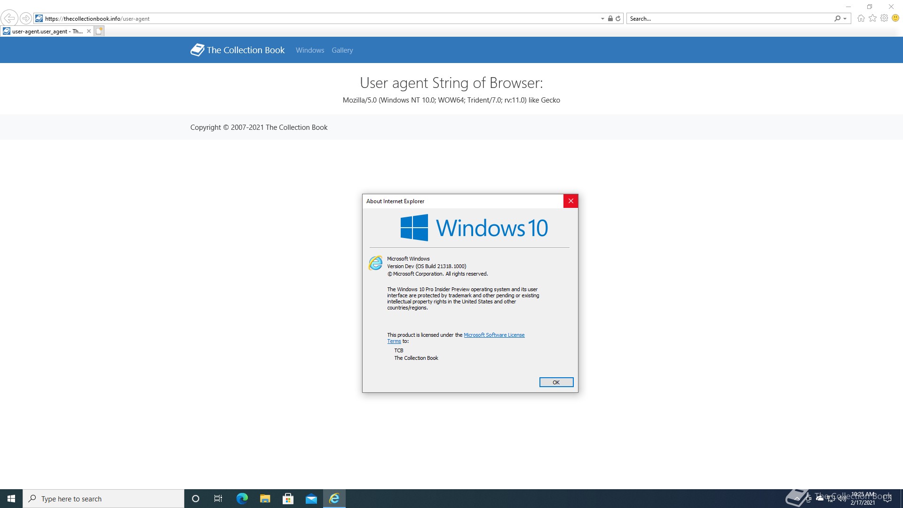Open the Windows Start button
Viewport: 903px width, 508px height.
point(11,499)
